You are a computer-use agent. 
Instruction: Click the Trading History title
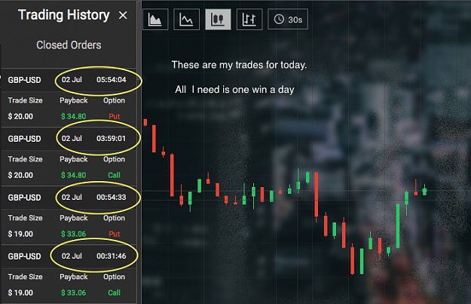(64, 15)
